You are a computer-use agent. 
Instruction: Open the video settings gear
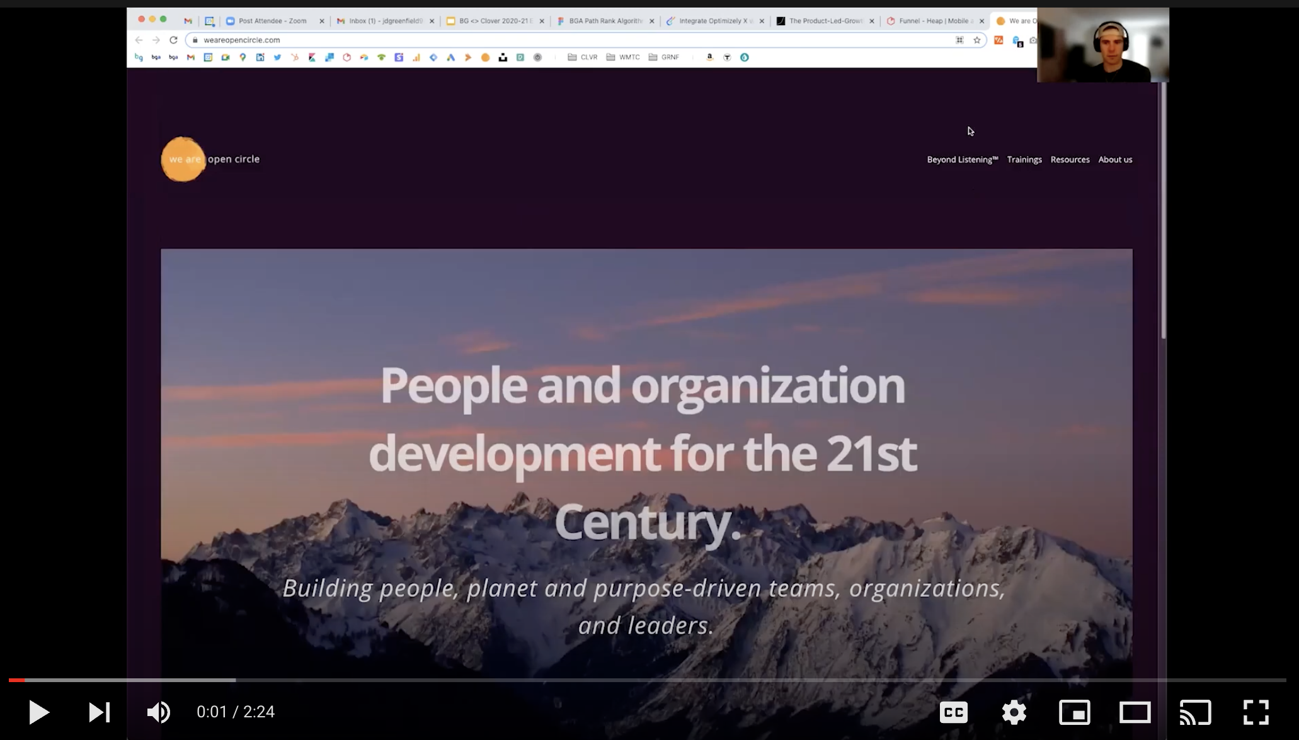[1014, 712]
